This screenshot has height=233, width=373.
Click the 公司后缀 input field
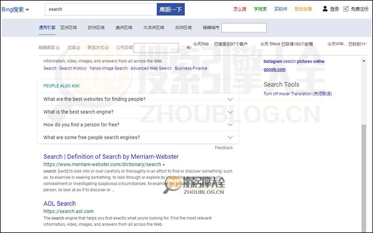point(157,48)
